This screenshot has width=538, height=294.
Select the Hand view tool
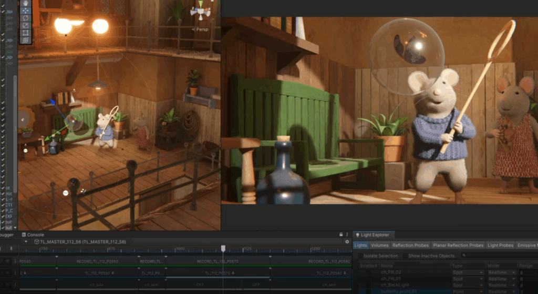[25, 3]
